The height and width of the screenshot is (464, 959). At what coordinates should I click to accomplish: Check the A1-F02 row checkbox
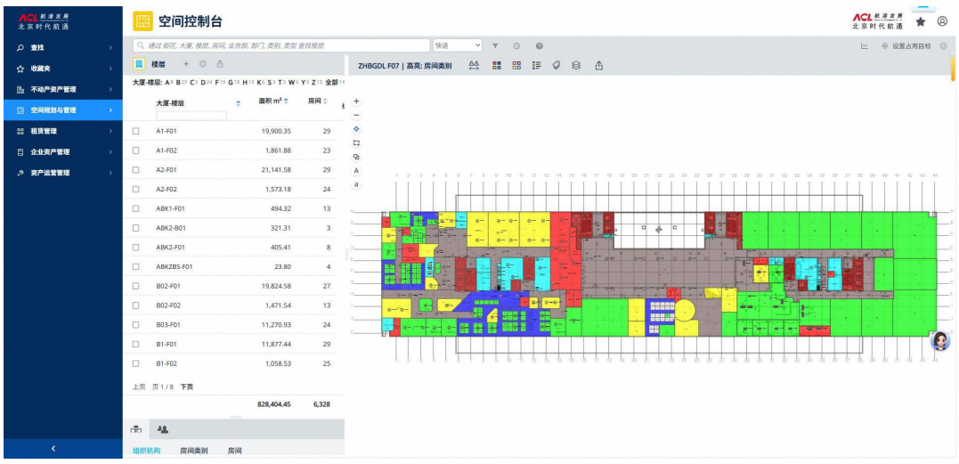pos(136,151)
